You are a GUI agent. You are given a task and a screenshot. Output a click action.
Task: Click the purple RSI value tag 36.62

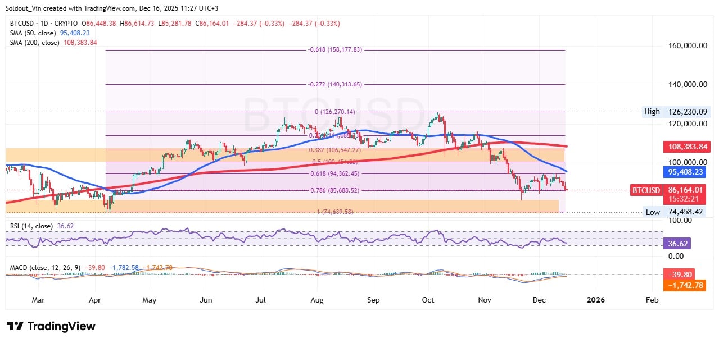tap(678, 244)
